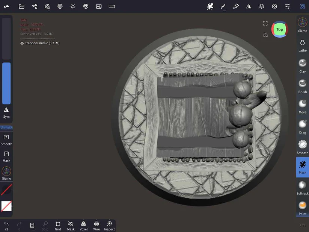Screen dimensions: 309x232
Task: Click the 'Scene vertices: 3.21M' text
Action: tap(36, 34)
